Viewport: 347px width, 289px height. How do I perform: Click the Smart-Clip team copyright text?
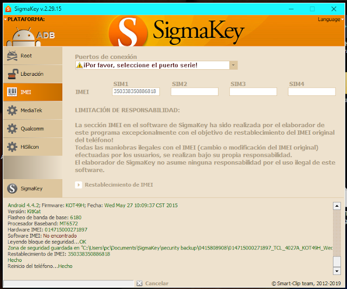306,284
